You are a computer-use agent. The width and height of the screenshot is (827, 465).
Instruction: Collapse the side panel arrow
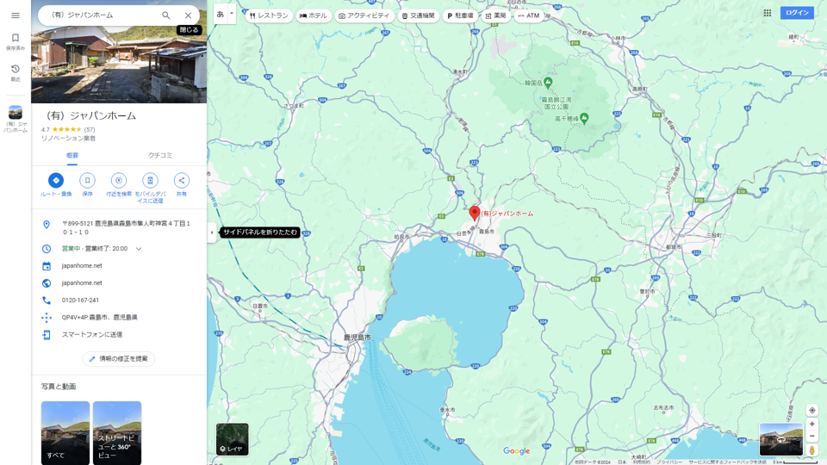(x=212, y=232)
